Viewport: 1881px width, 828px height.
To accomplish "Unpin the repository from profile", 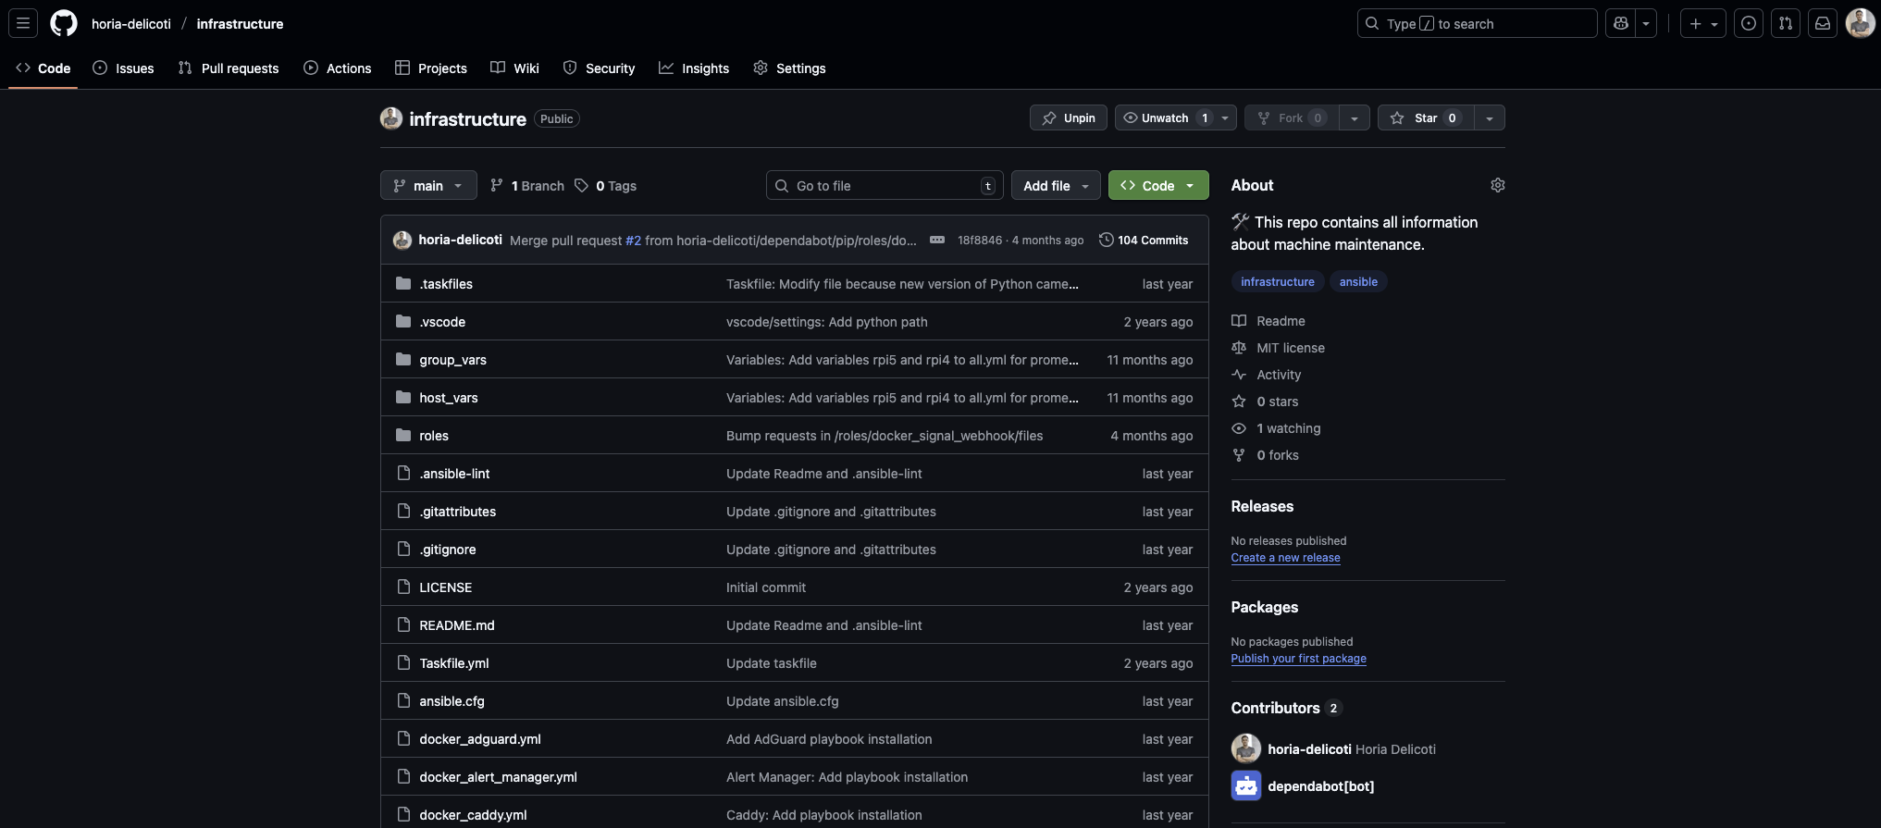I will [1068, 118].
